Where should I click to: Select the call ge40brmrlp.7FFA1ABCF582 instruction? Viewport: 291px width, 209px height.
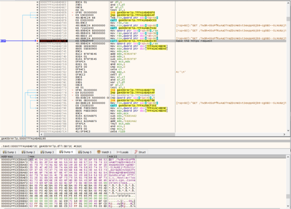point(133,28)
